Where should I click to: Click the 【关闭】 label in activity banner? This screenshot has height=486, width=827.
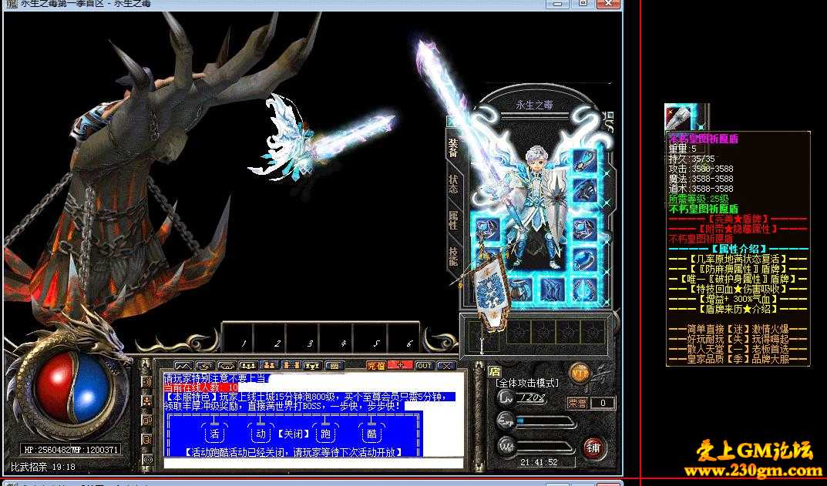point(293,434)
